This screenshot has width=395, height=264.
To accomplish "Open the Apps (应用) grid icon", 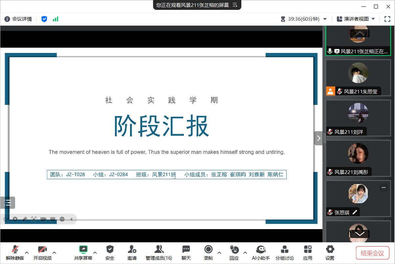I will point(308,250).
